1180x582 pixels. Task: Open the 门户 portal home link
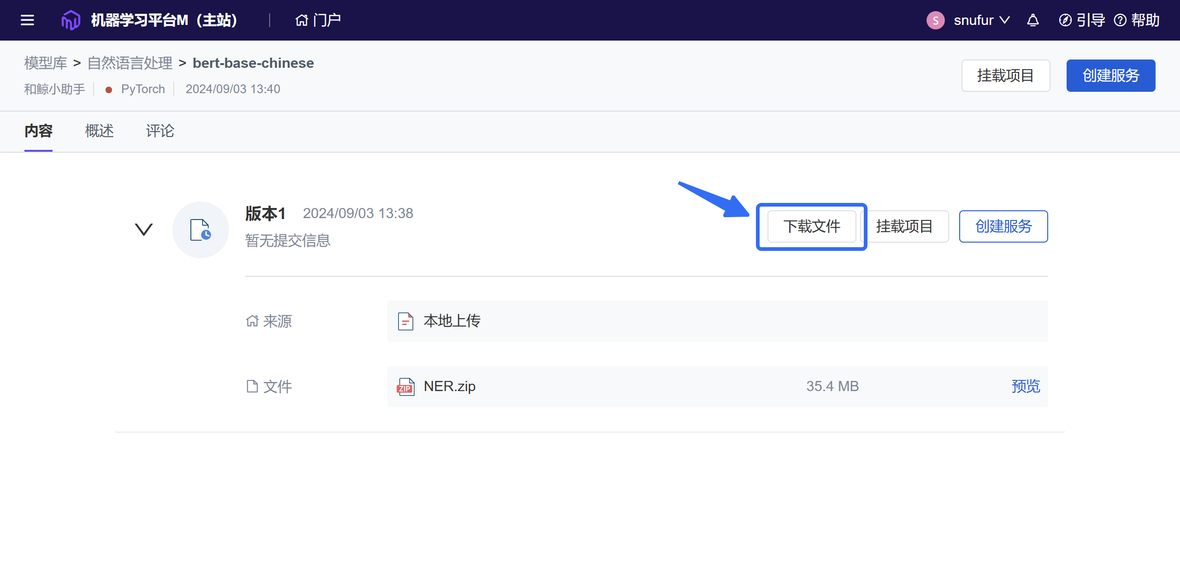tap(318, 20)
